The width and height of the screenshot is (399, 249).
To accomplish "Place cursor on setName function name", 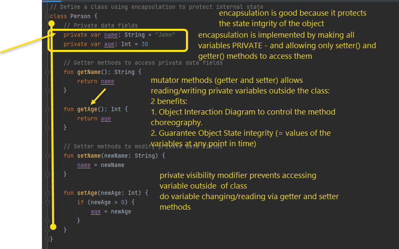I will pyautogui.click(x=89, y=156).
